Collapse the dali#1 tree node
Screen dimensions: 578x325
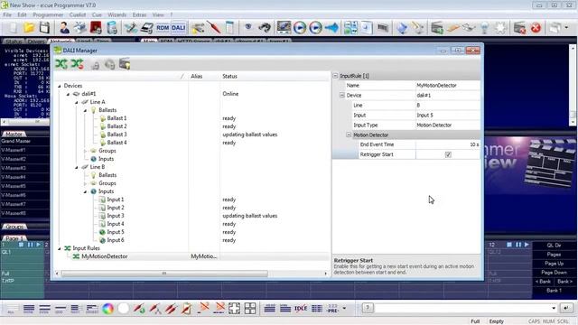click(69, 94)
